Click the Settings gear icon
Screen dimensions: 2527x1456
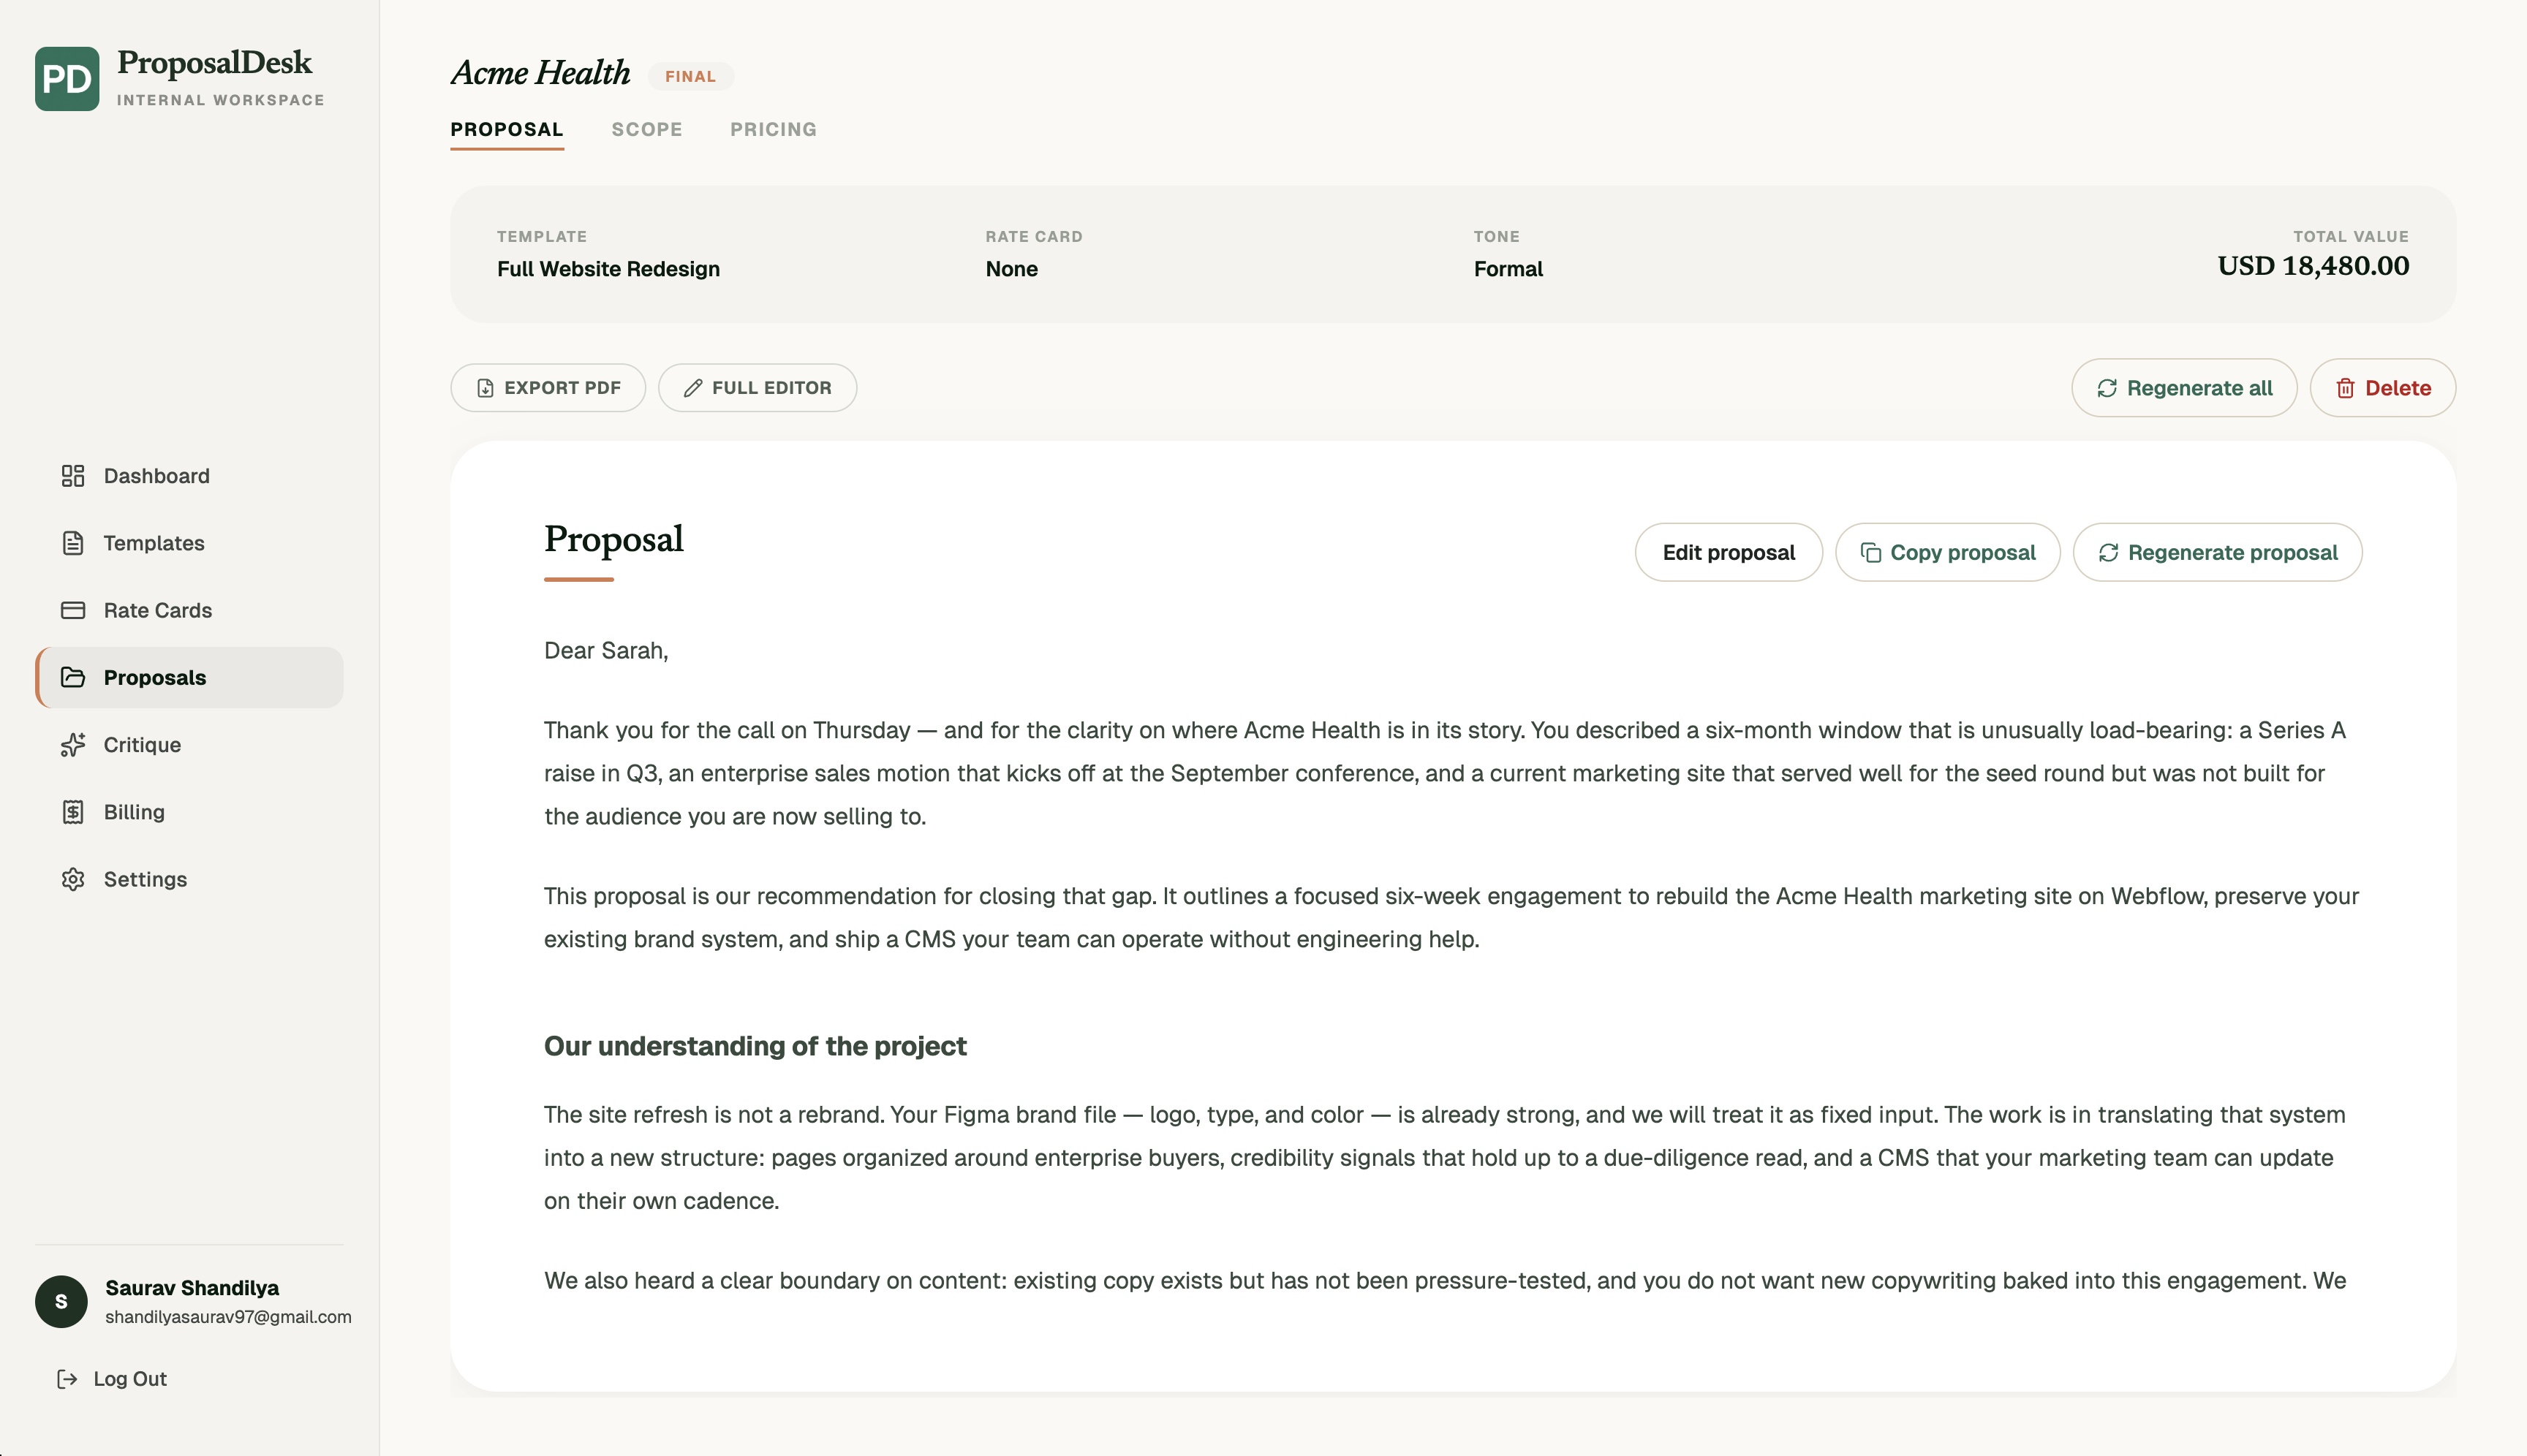pos(73,879)
